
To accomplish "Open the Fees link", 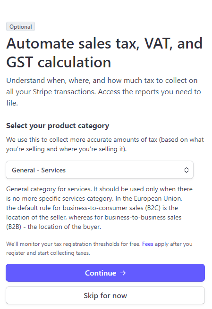I will (x=148, y=244).
